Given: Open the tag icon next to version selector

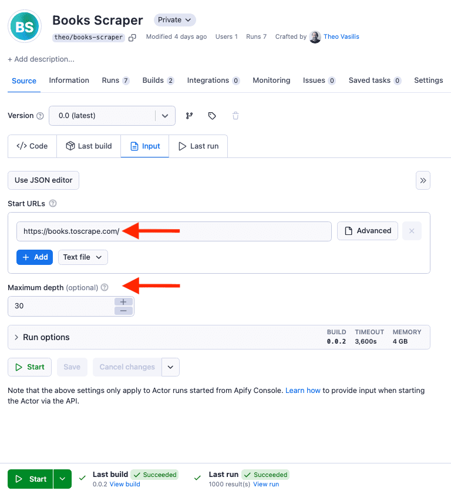Looking at the screenshot, I should [212, 116].
